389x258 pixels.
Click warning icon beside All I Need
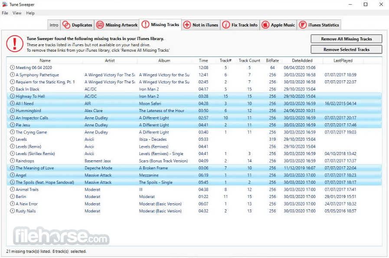click(12, 103)
